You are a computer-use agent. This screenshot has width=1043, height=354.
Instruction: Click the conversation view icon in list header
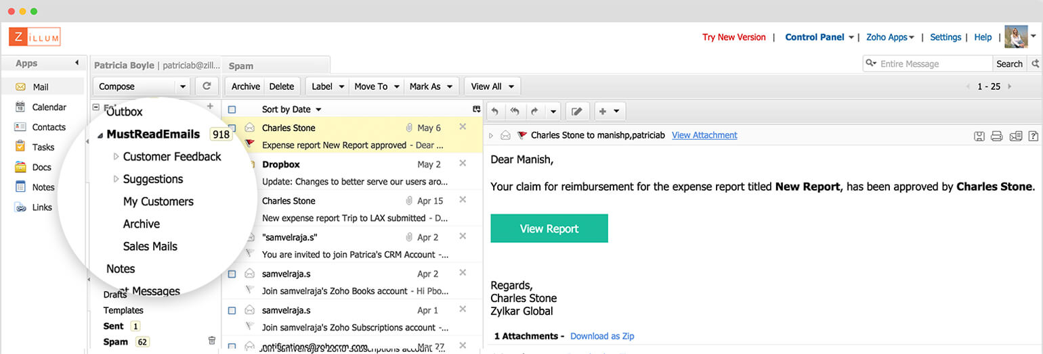pyautogui.click(x=476, y=109)
